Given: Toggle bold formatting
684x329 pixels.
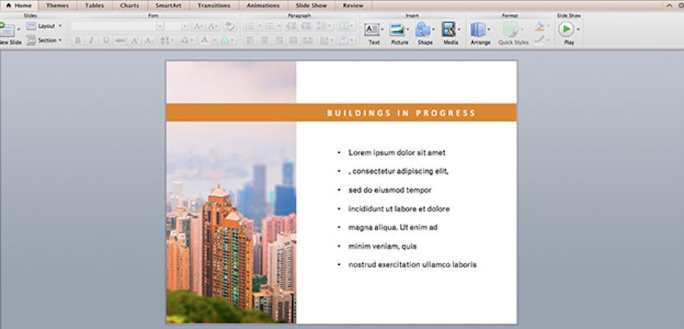Looking at the screenshot, I should click(78, 40).
